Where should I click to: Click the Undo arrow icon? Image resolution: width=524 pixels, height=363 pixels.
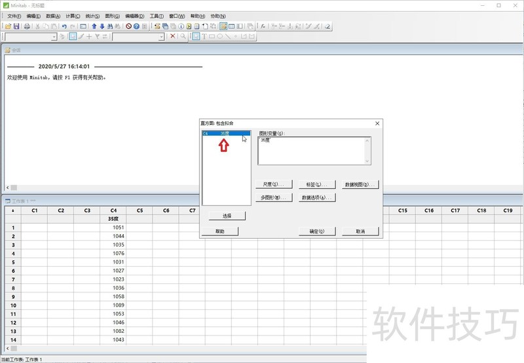click(x=64, y=26)
